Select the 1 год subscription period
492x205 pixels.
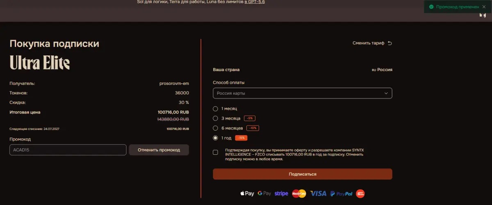(215, 138)
